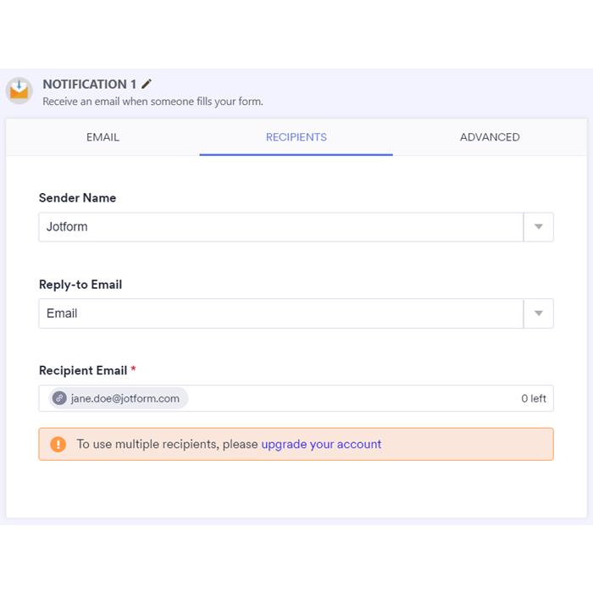
Task: Click the link icon on the recipient chip
Action: point(59,398)
